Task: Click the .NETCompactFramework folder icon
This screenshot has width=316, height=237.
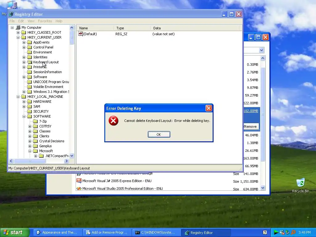Action: point(41,156)
